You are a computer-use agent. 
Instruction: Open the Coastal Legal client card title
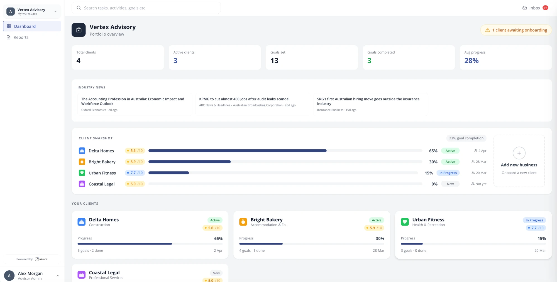pos(104,273)
